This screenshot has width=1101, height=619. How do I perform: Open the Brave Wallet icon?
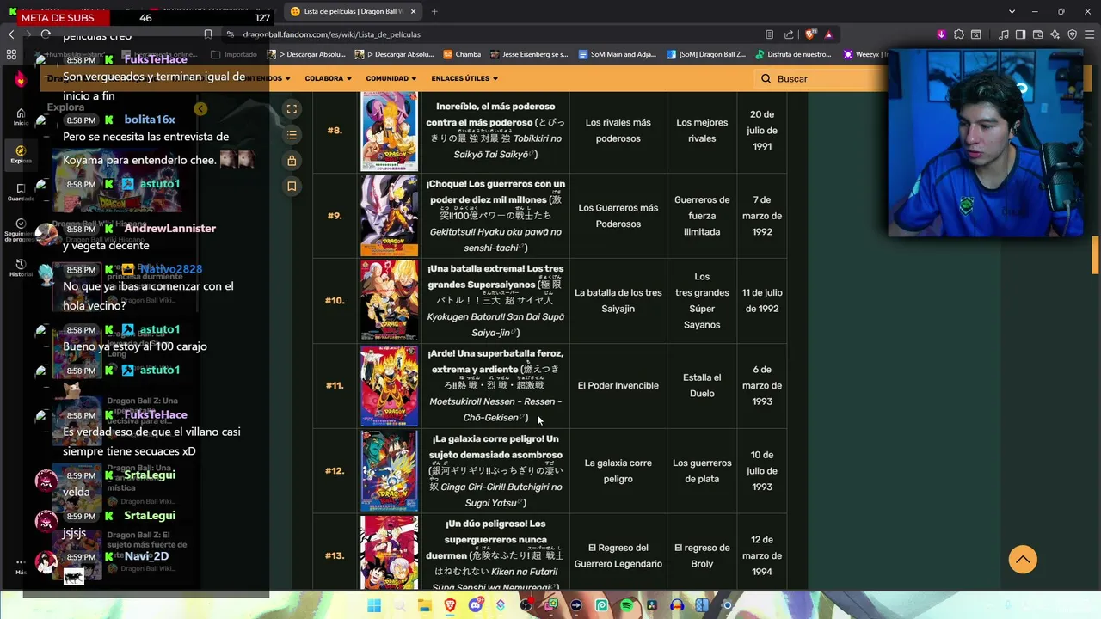(1037, 34)
